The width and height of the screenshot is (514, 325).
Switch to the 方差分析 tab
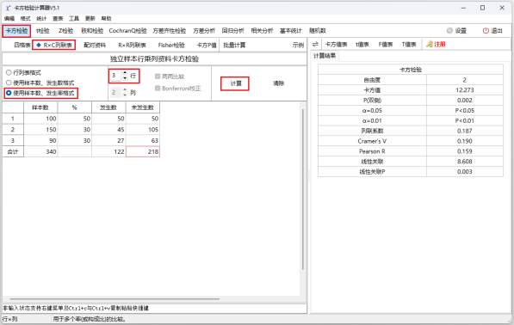(x=204, y=31)
